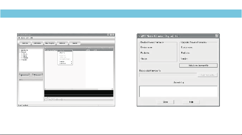Click the black player display area
Image resolution: width=242 pixels, height=135 pixels.
79,93
